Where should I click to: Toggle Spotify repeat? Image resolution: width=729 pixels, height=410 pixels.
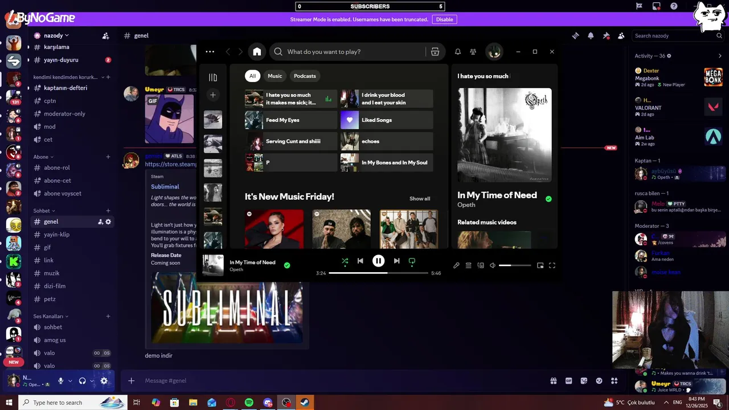point(412,261)
